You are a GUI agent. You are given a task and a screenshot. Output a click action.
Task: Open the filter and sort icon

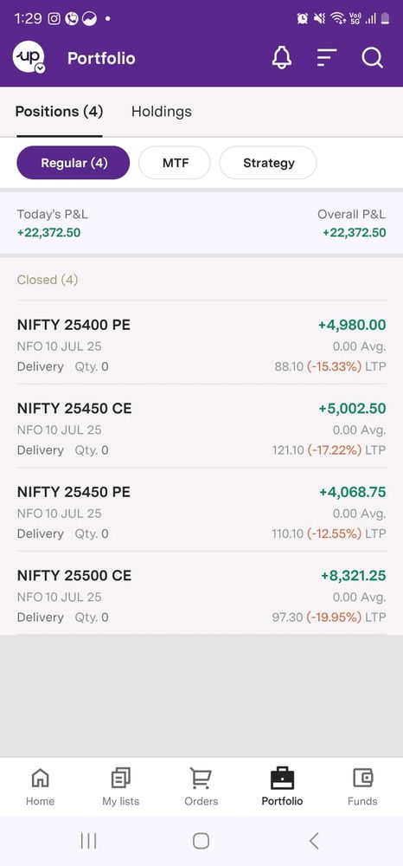(x=327, y=58)
